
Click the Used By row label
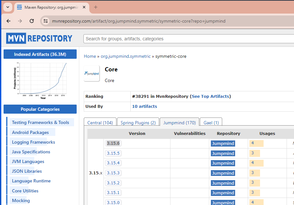[94, 106]
